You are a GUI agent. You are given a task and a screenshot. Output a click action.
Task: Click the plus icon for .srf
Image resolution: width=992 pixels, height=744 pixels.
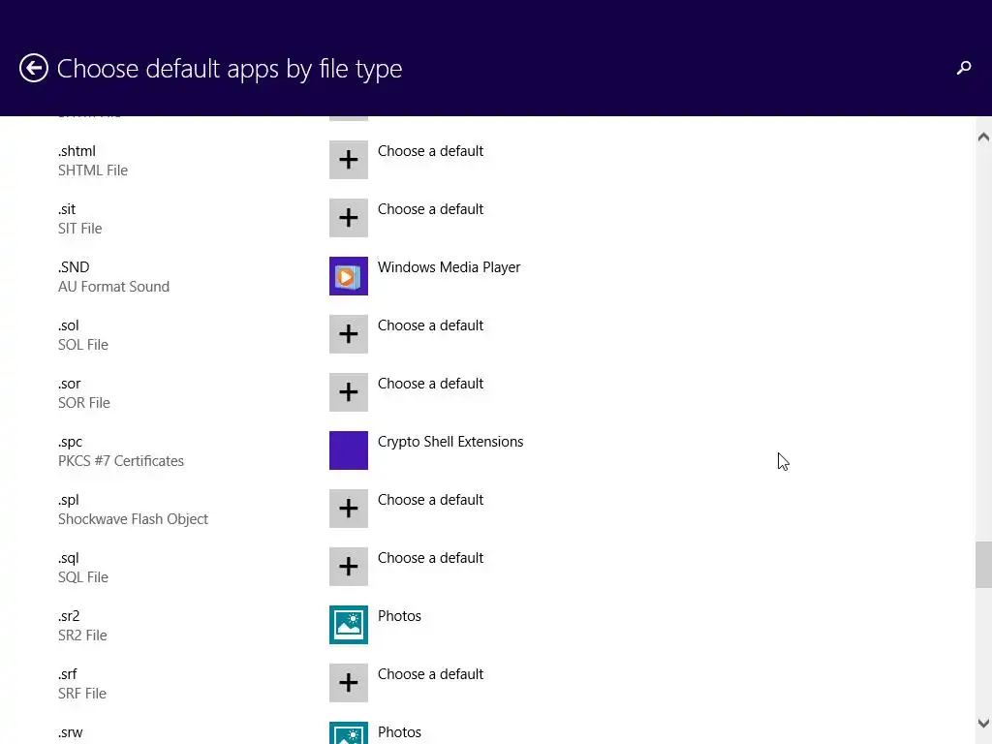pyautogui.click(x=349, y=683)
